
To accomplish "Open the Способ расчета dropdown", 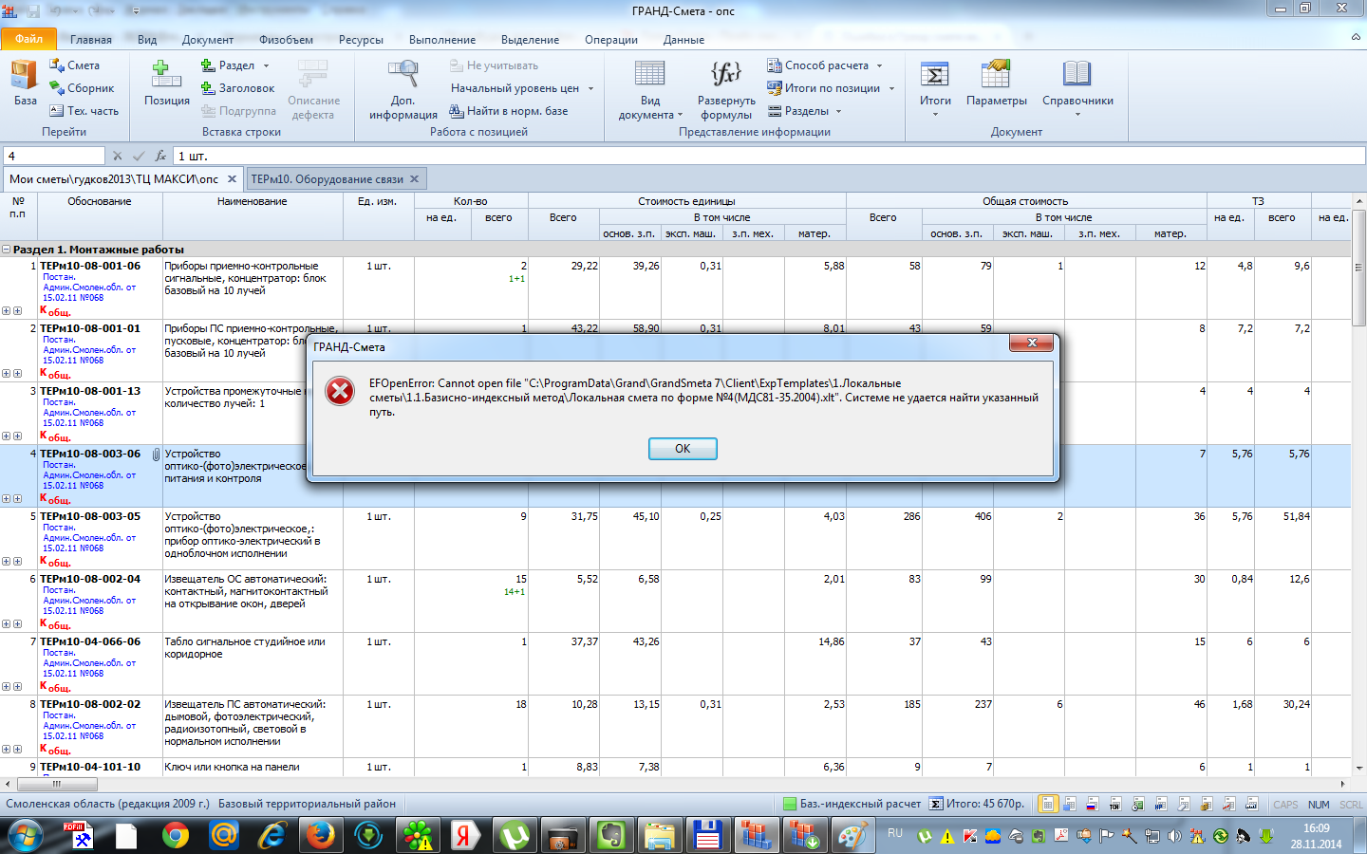I will (x=879, y=65).
